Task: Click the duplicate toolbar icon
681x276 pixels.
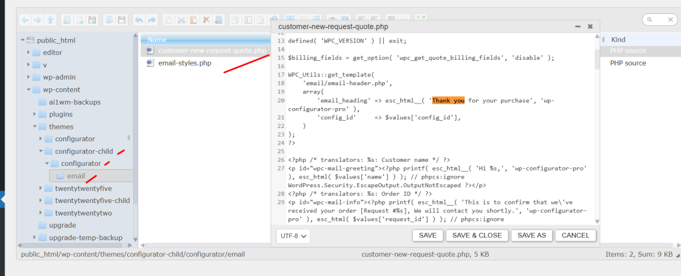Action: [235, 19]
